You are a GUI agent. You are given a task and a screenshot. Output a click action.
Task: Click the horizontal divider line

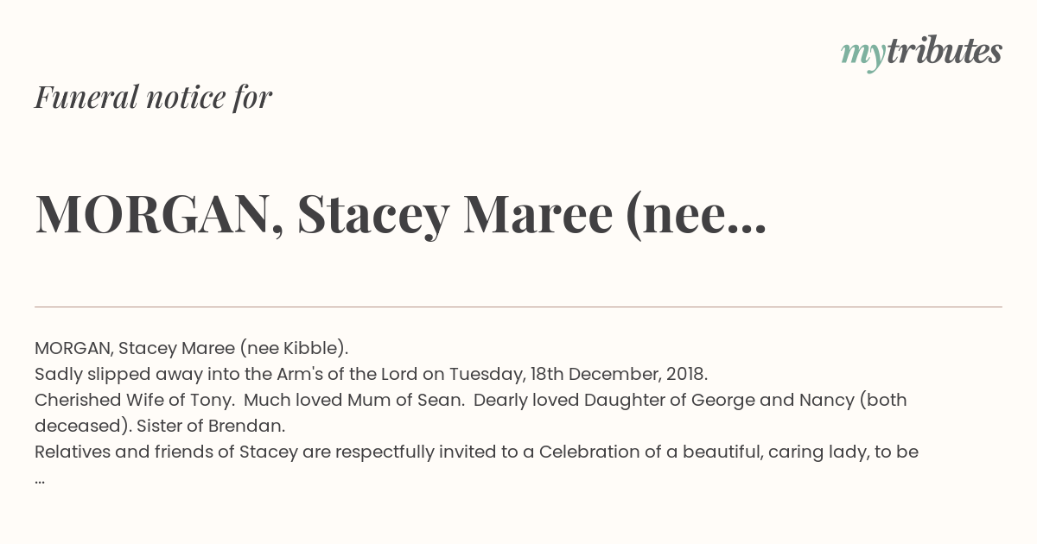point(518,307)
